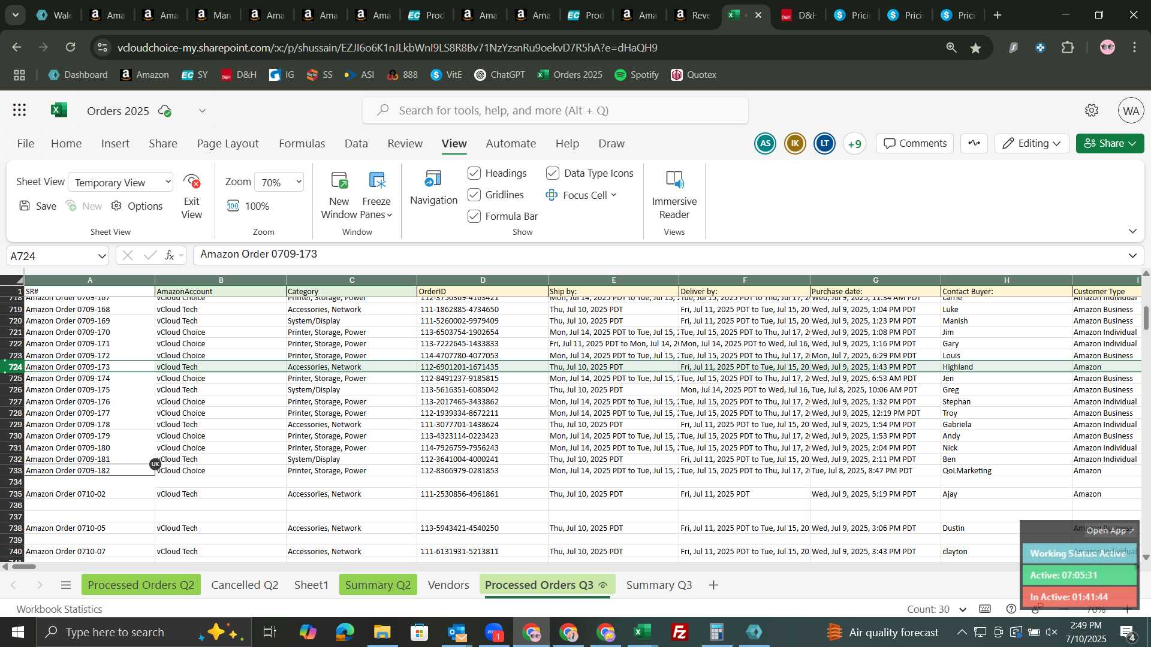This screenshot has width=1151, height=647.
Task: Click the WA account avatar
Action: [x=1131, y=111]
